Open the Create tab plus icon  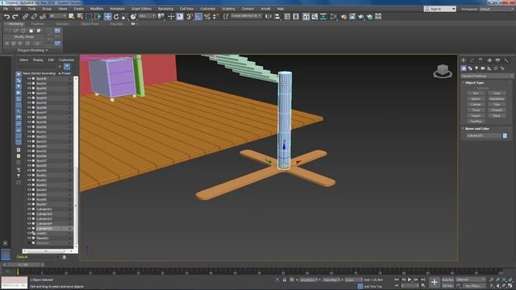[x=464, y=60]
